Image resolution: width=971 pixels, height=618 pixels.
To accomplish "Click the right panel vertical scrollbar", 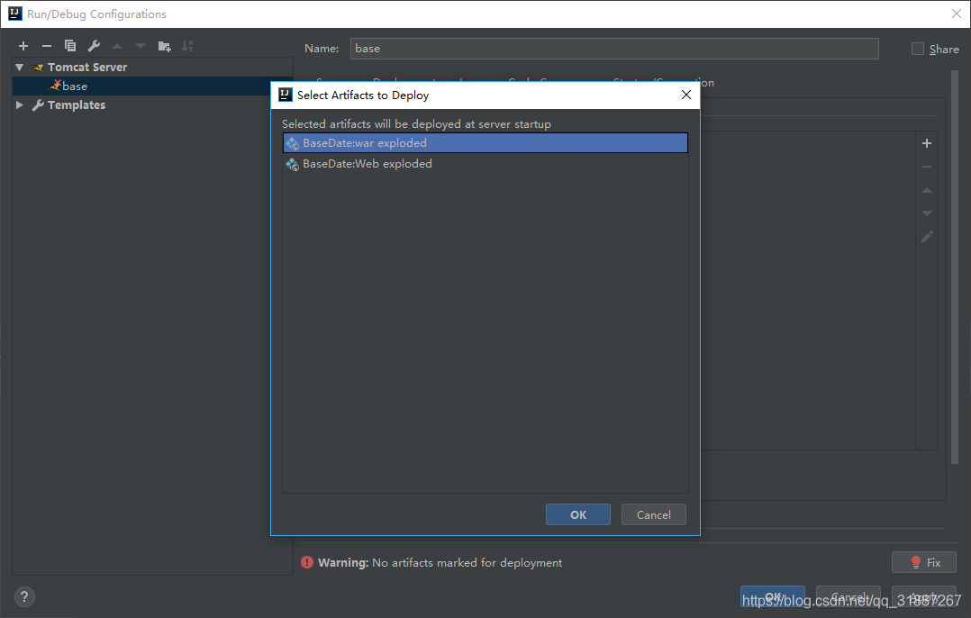I will tap(954, 267).
